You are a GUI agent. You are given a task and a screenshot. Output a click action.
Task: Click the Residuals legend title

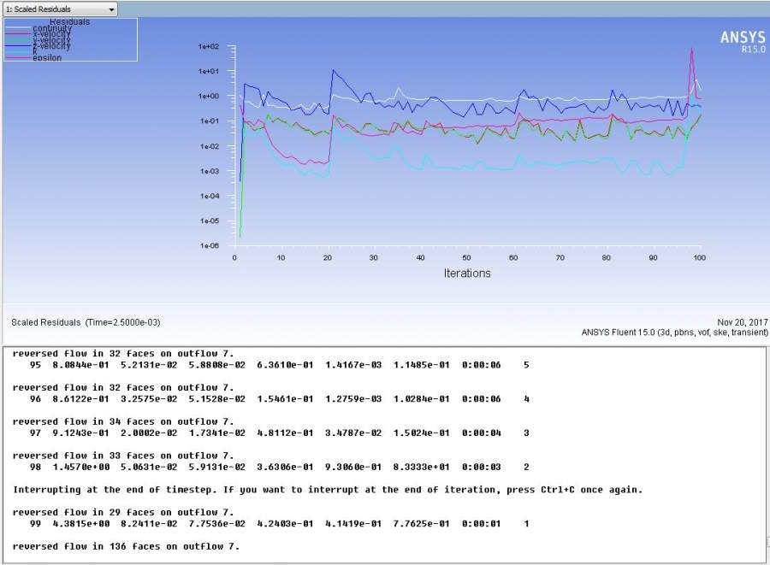pos(69,21)
